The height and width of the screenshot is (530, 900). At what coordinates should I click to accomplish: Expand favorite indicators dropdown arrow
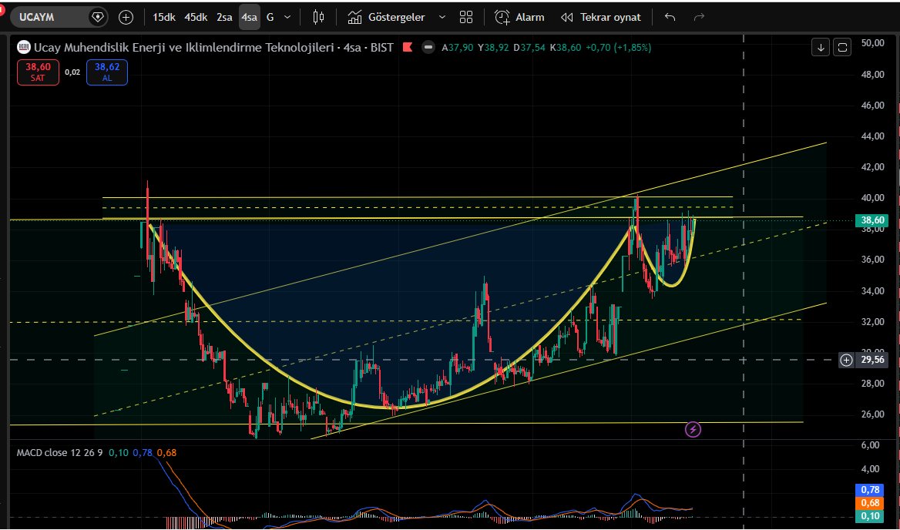[442, 17]
